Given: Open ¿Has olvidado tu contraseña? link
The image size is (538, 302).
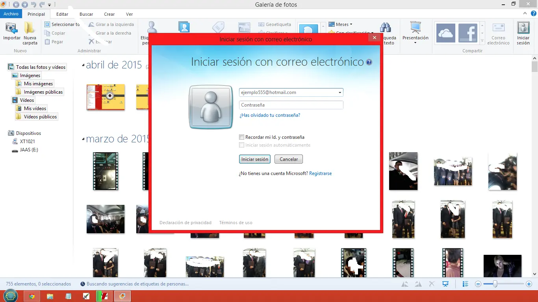Looking at the screenshot, I should pyautogui.click(x=270, y=115).
